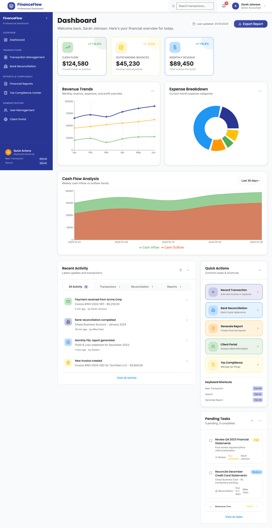The image size is (272, 528).
Task: Check the Review Q4 2023 Financial Statements task
Action: [211, 441]
